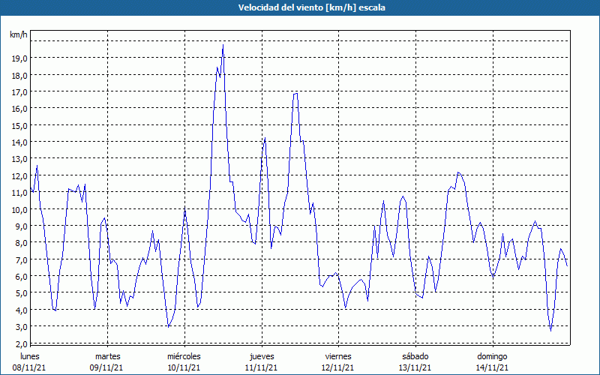This screenshot has width=600, height=375.
Task: Click the 16,0 y-axis value
Action: click(x=19, y=109)
